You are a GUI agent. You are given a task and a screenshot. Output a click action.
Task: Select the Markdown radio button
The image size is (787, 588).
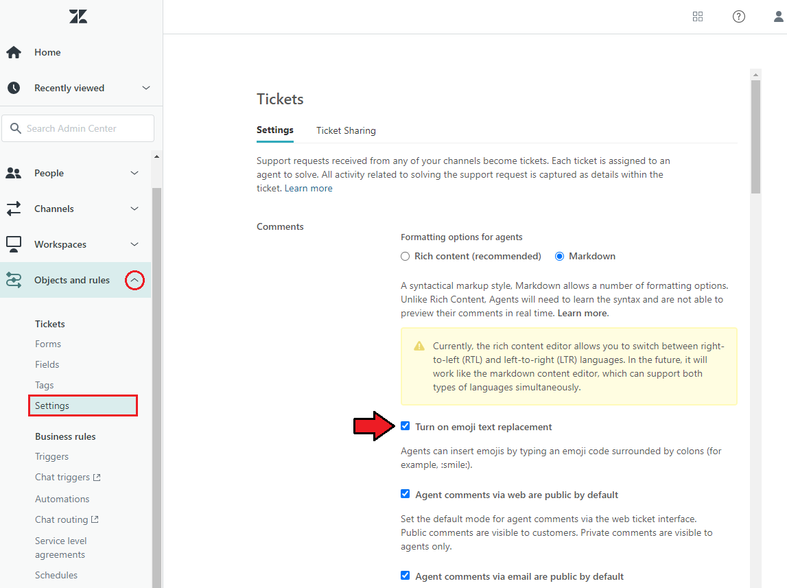point(559,257)
